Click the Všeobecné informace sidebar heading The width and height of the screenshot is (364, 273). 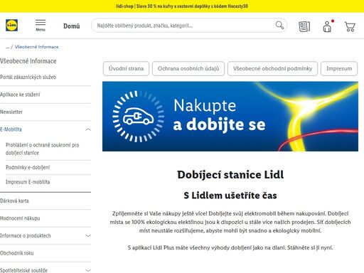pos(28,61)
